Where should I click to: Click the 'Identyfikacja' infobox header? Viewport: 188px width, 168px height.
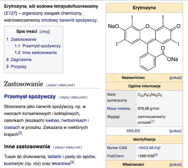point(144,139)
